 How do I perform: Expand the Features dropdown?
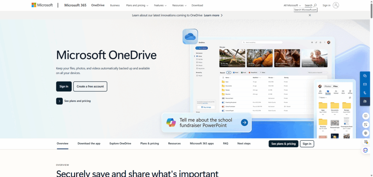point(160,5)
